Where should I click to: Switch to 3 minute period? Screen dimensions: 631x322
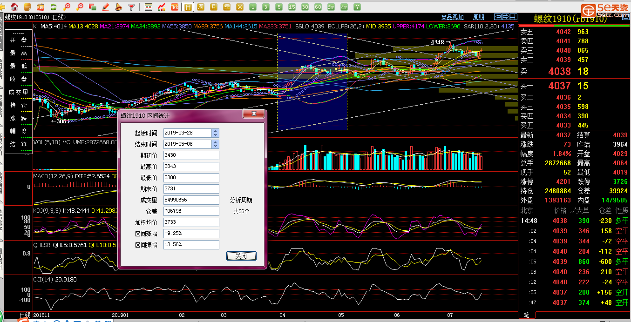pyautogui.click(x=266, y=7)
